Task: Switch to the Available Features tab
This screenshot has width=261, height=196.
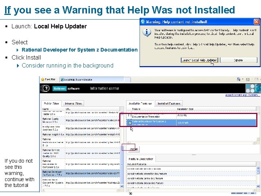Action: (x=140, y=103)
